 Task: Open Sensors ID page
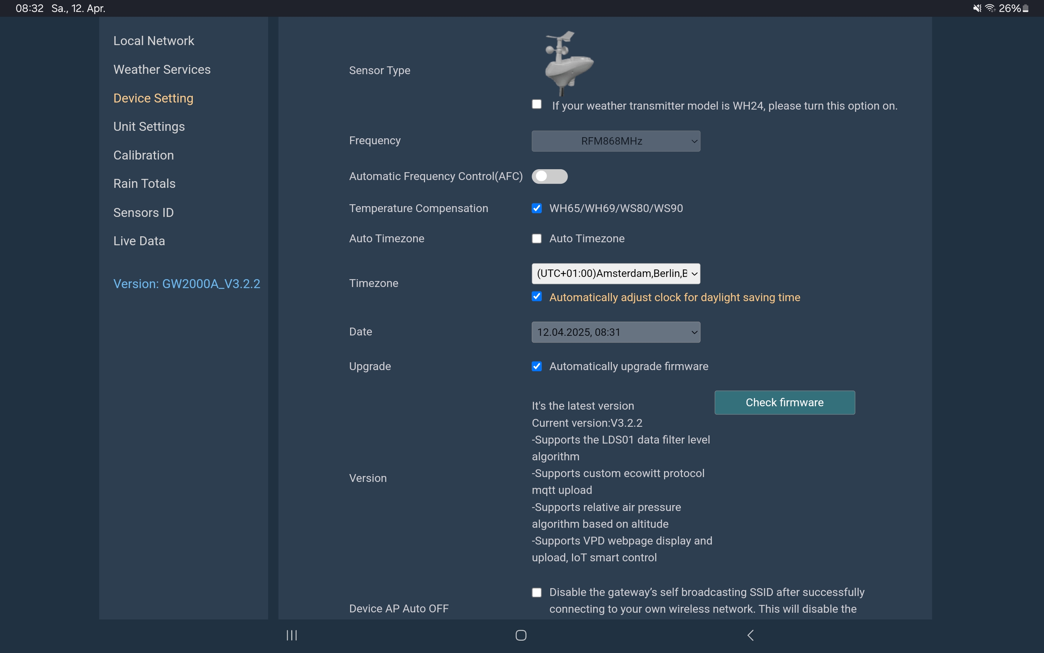coord(144,212)
